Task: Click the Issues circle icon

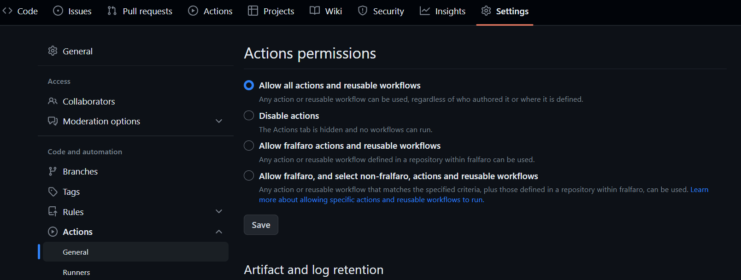Action: pos(58,11)
